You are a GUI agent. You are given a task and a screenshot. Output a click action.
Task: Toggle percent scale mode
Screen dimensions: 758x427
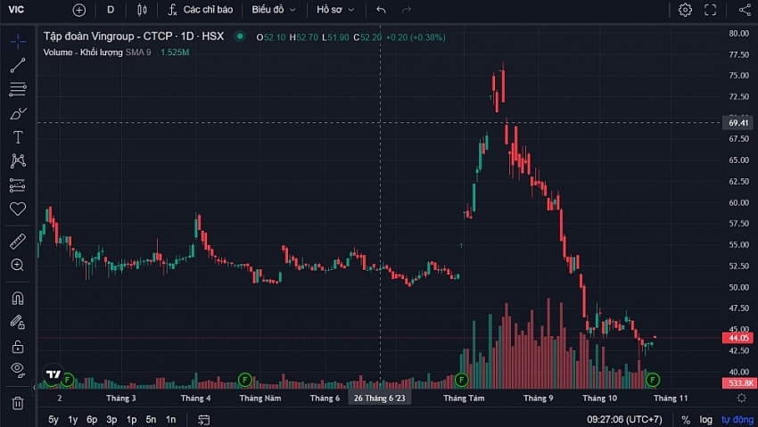(x=686, y=420)
